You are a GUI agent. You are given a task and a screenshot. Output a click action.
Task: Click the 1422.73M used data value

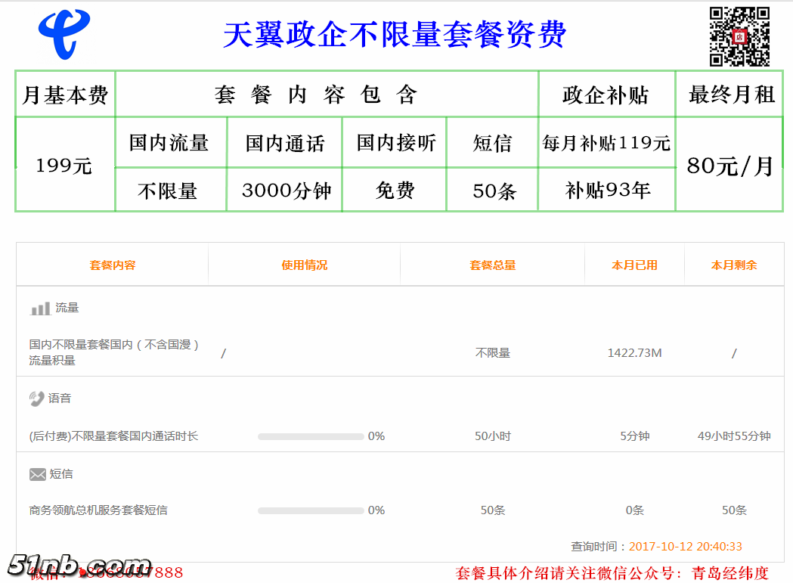(x=634, y=353)
